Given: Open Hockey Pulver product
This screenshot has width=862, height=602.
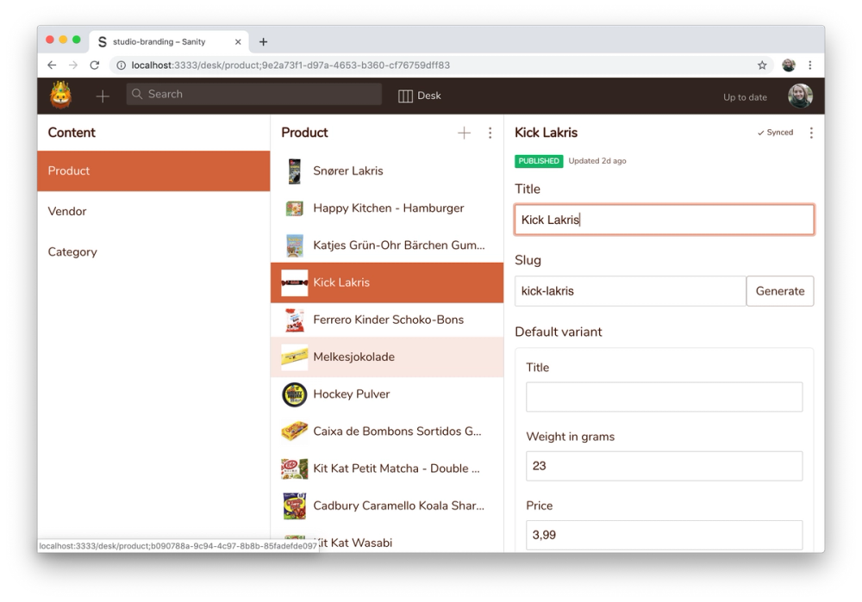Looking at the screenshot, I should pos(387,394).
